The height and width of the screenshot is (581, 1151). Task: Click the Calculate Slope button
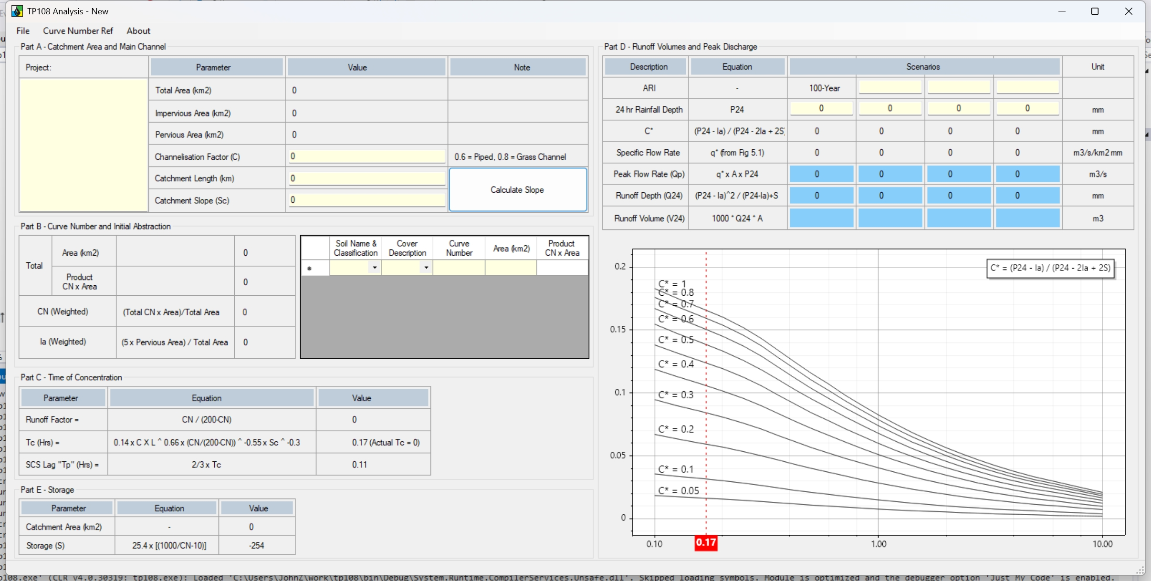coord(517,189)
